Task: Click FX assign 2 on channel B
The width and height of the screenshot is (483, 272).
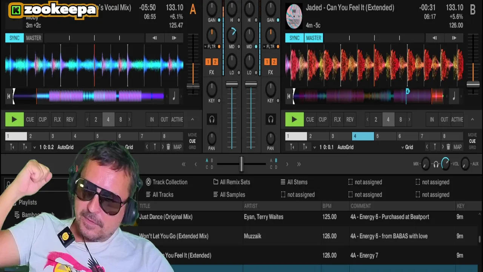Action: (274, 62)
